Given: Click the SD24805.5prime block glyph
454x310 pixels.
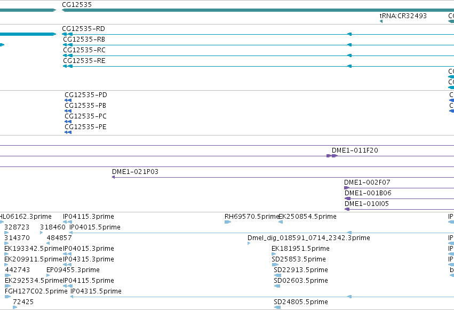Looking at the screenshot, I should [277, 307].
